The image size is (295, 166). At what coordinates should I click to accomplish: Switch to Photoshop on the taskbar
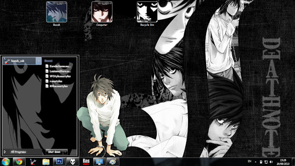(59, 162)
